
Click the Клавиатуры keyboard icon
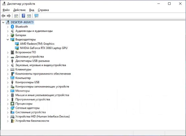click(12, 70)
